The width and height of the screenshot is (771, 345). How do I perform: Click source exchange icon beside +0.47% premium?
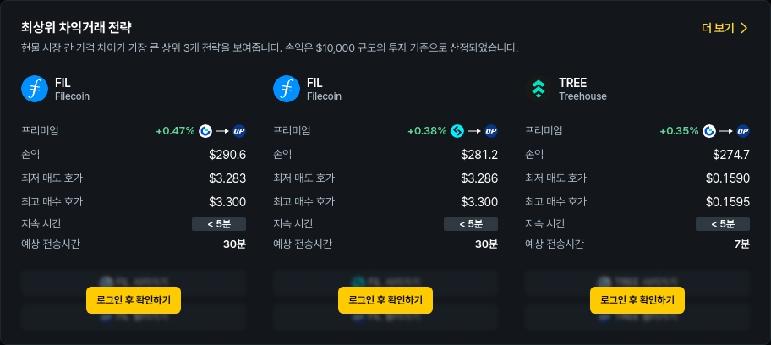[205, 131]
